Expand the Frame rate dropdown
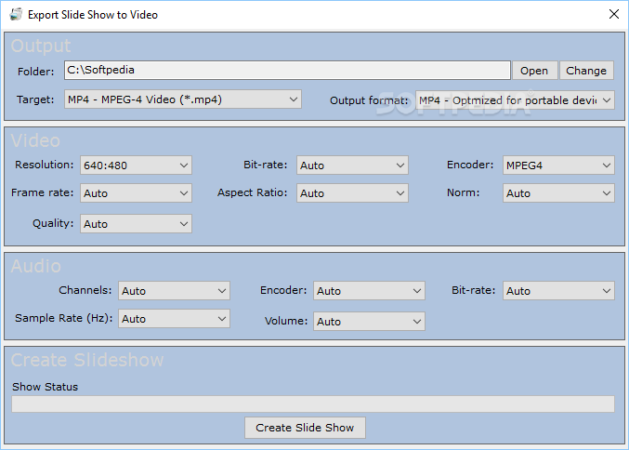629x450 pixels. 136,193
